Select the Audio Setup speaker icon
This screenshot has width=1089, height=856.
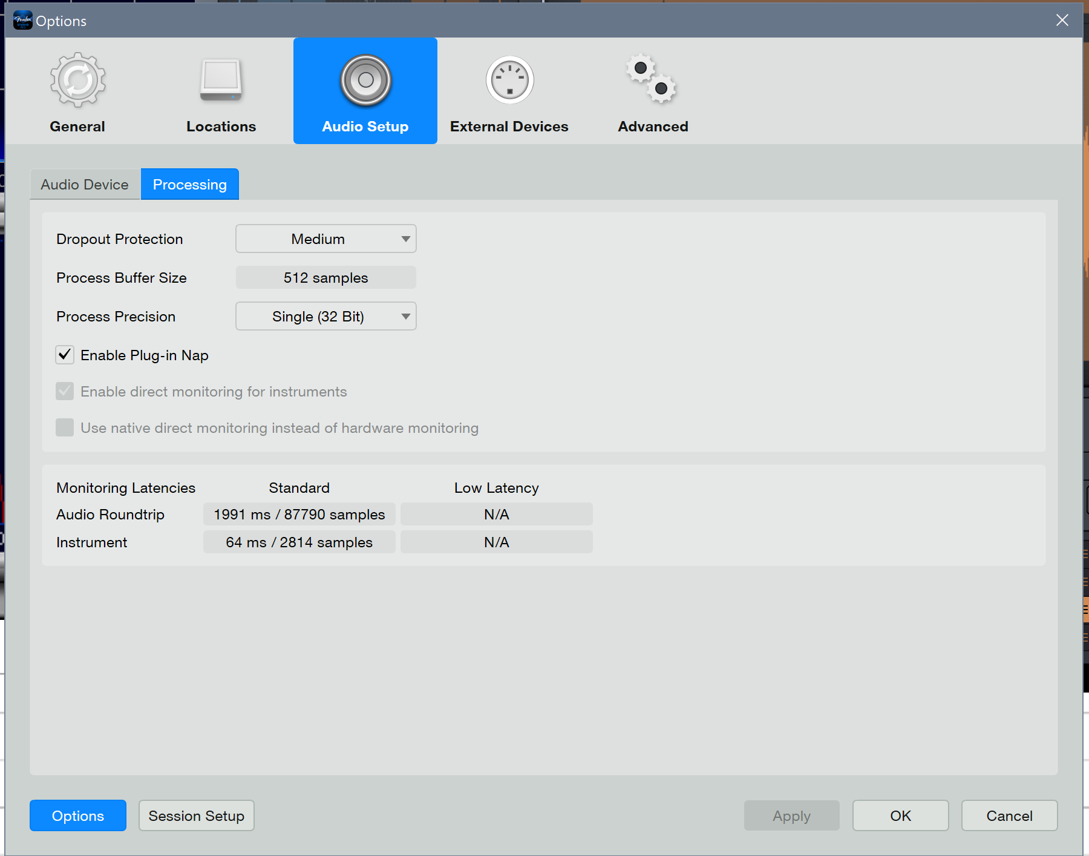coord(365,81)
